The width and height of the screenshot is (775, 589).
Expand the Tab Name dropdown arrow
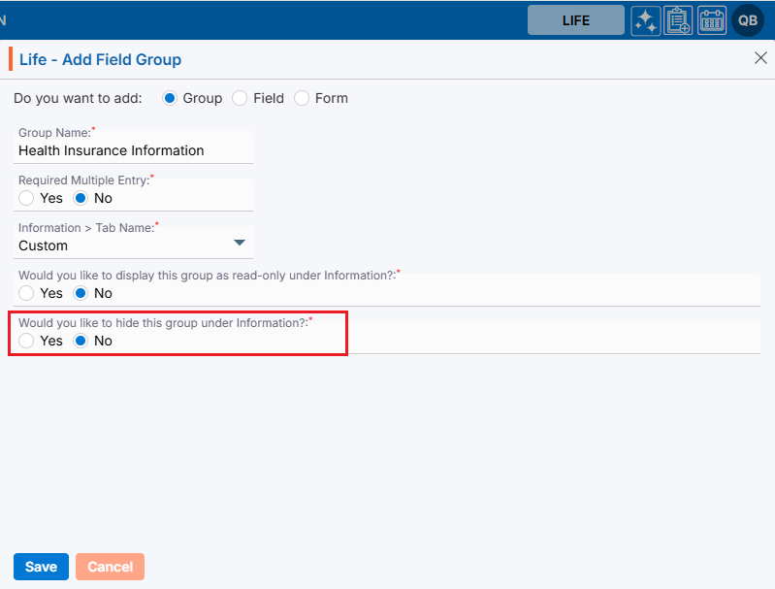[x=241, y=244]
